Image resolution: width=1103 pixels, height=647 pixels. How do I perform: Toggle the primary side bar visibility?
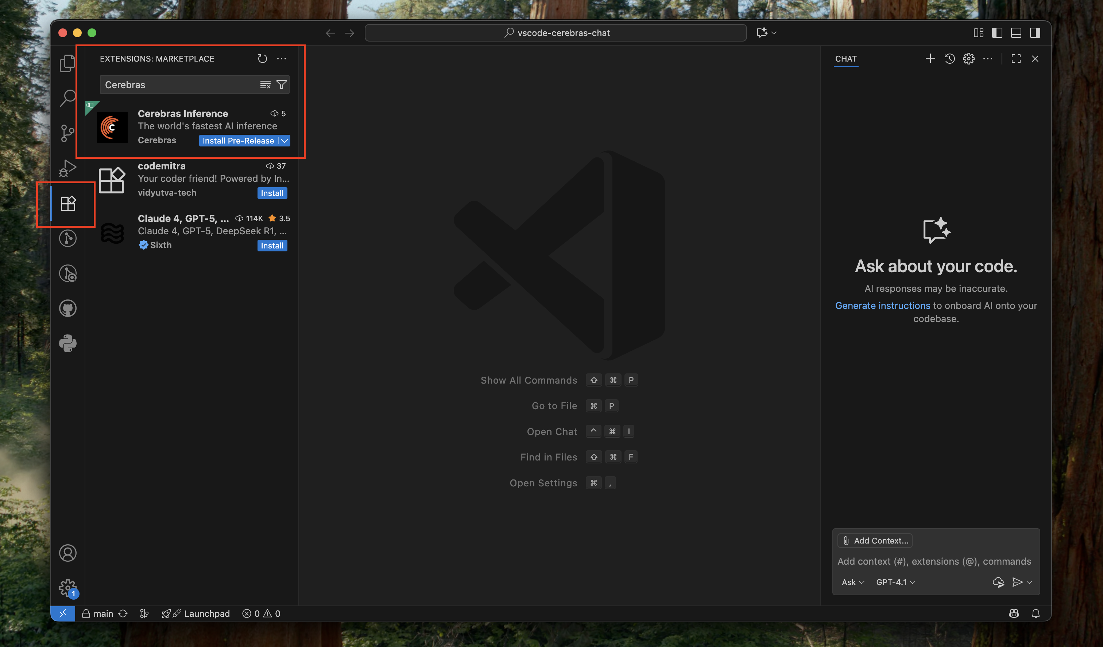pyautogui.click(x=997, y=33)
